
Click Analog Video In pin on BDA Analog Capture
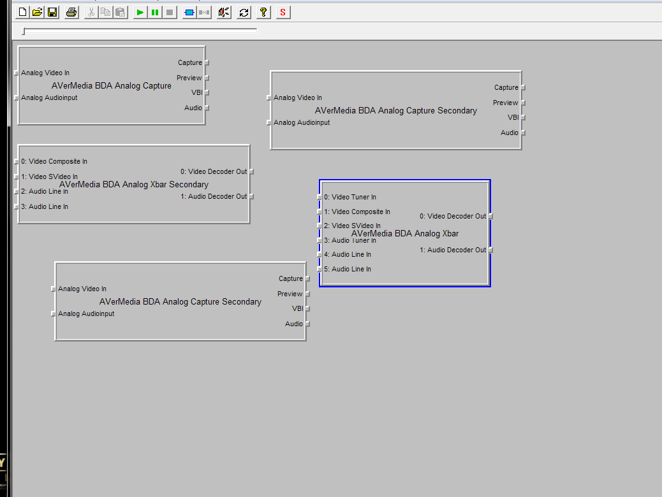coord(17,73)
